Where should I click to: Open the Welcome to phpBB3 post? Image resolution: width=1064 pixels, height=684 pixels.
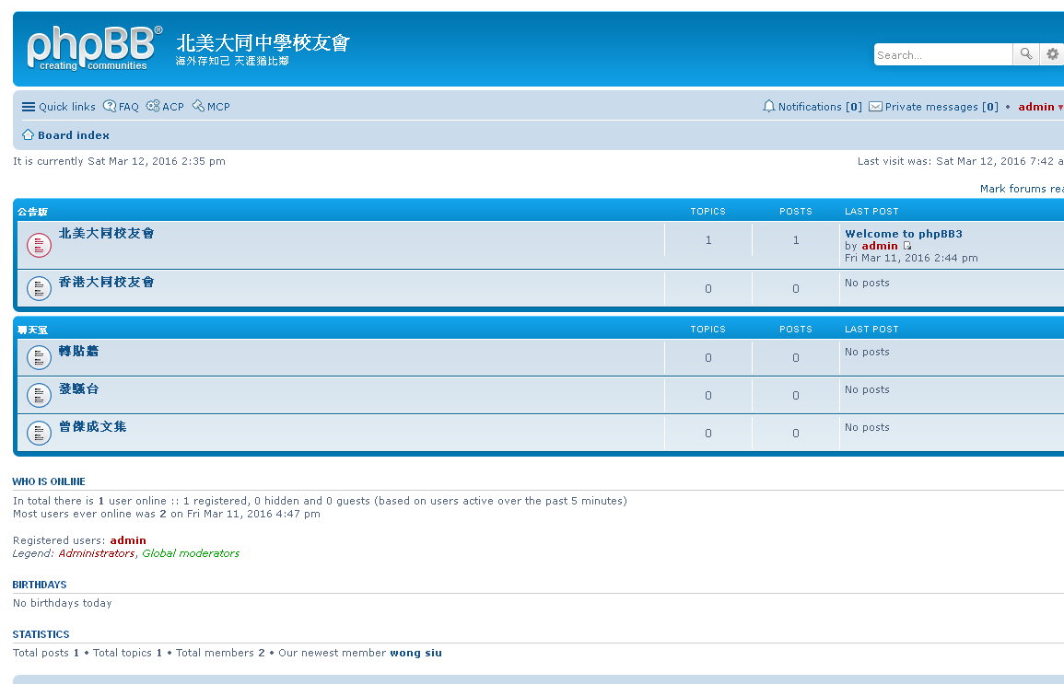pos(903,234)
